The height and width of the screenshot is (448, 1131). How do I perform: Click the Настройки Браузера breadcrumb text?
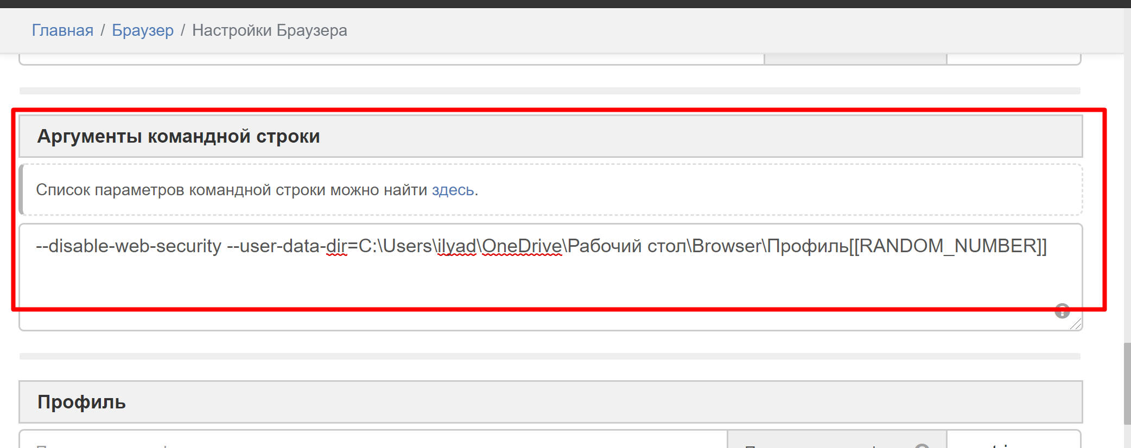269,30
